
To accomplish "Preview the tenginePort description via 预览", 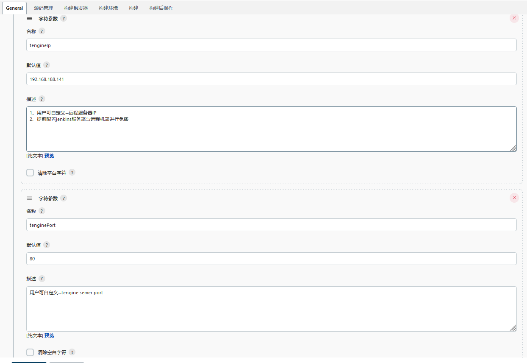I will (x=49, y=335).
